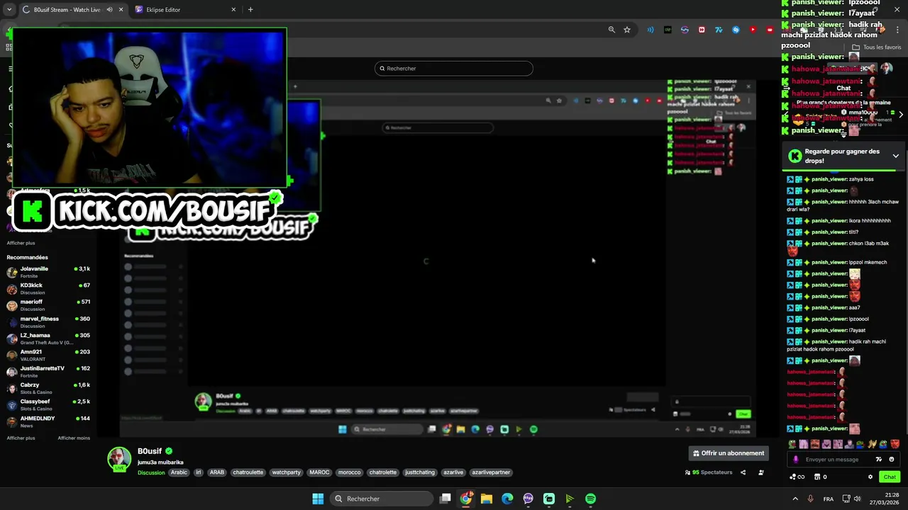Open the Jolavanille recommended channel
The height and width of the screenshot is (510, 908).
pyautogui.click(x=48, y=272)
